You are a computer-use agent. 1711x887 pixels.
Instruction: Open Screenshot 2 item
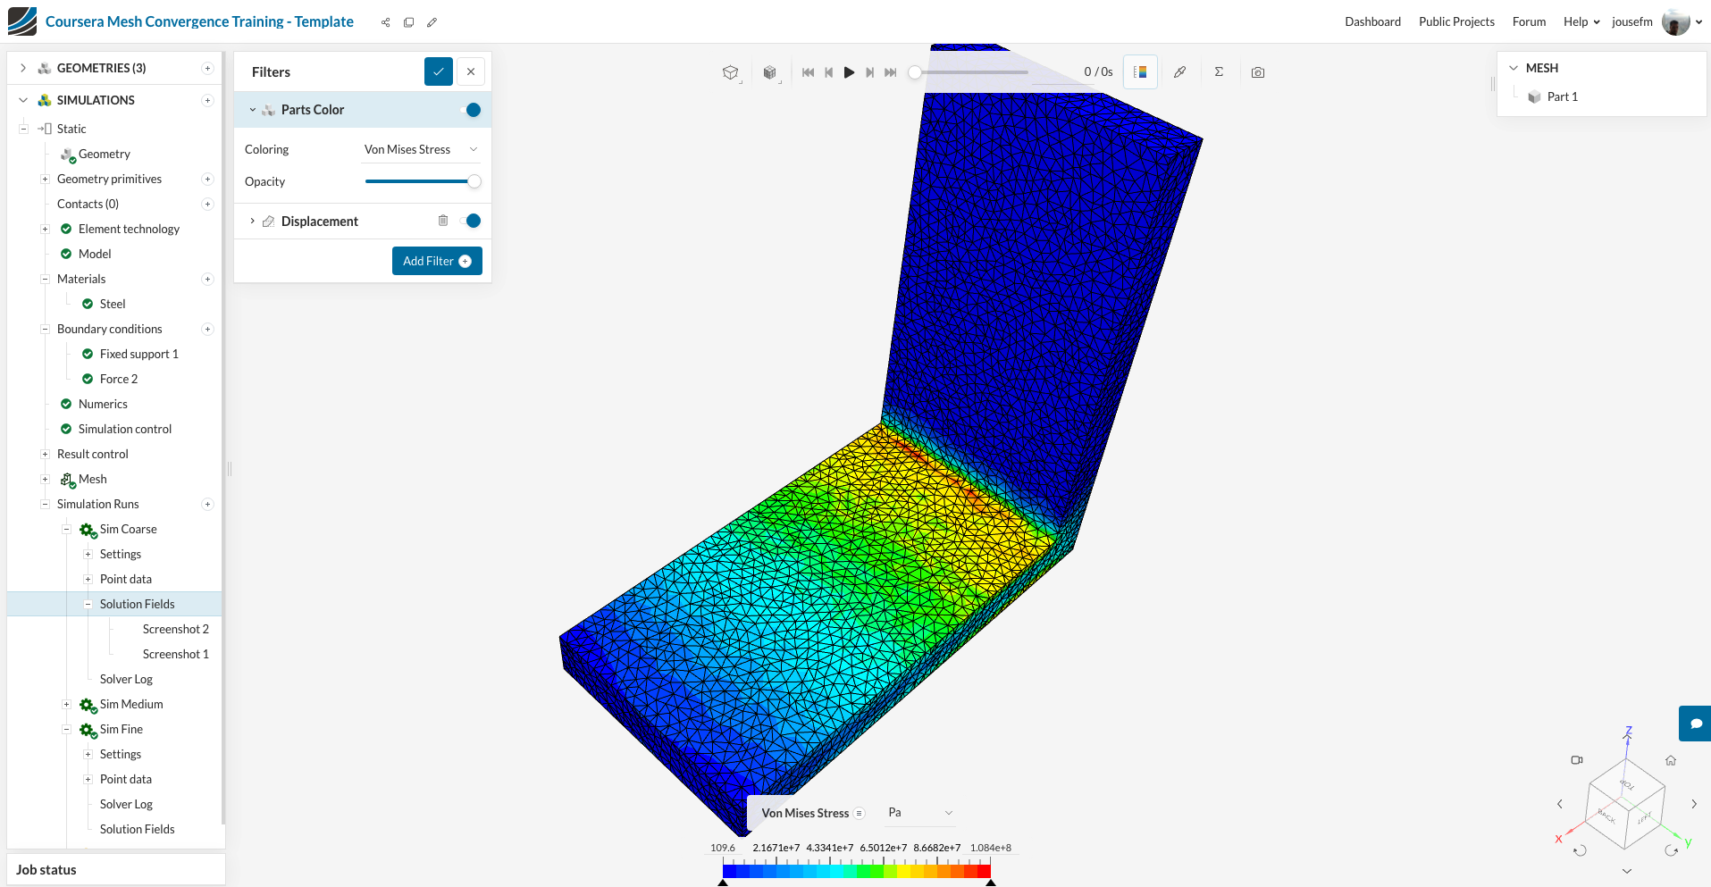click(175, 629)
